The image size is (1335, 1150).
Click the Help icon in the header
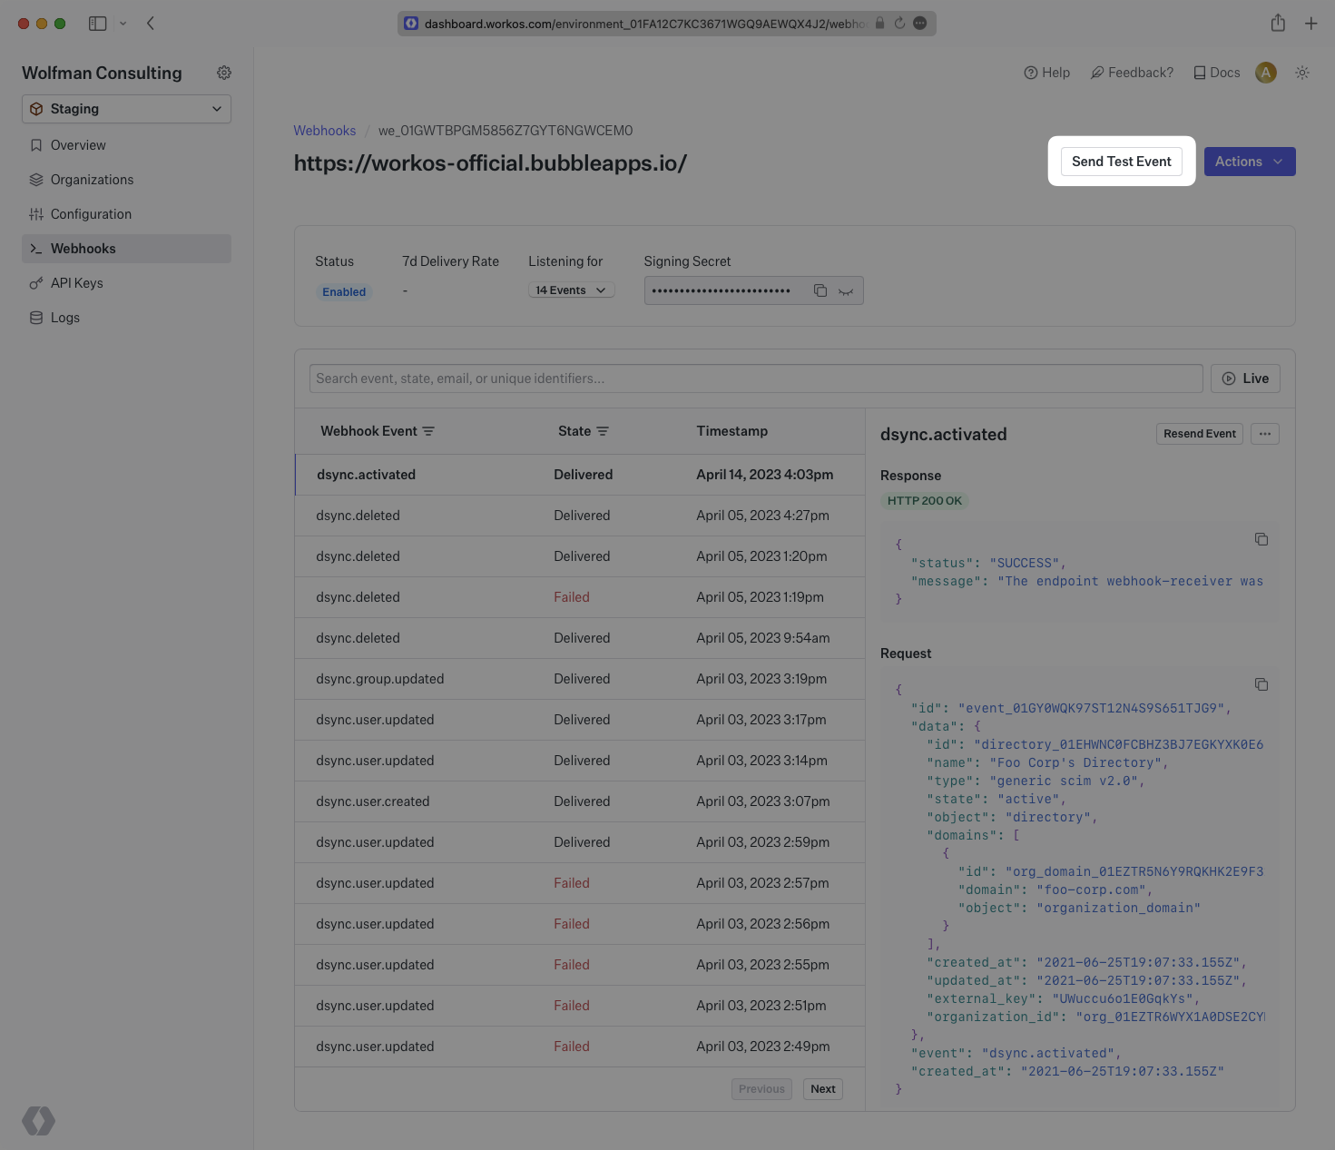coord(1046,73)
